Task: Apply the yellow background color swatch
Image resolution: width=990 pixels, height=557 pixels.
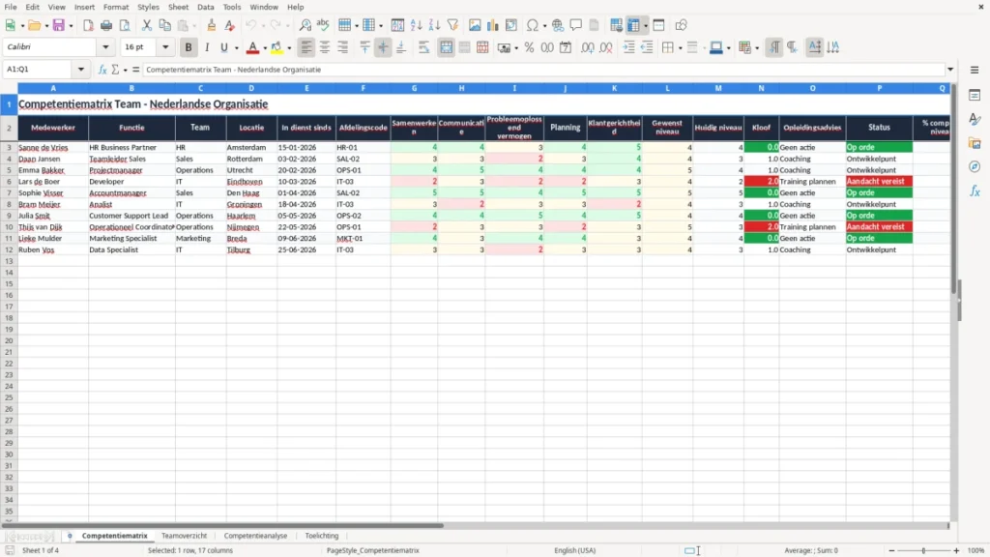Action: coord(277,47)
